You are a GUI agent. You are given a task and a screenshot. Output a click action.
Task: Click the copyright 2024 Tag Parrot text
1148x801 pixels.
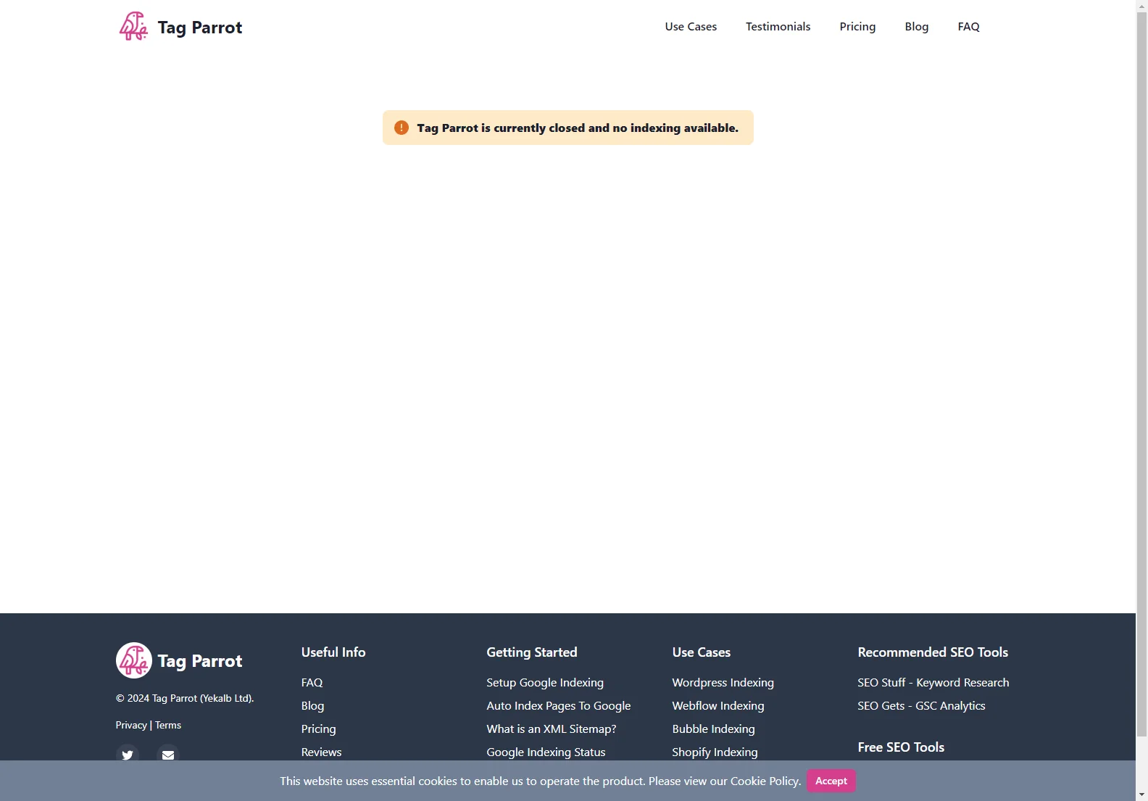pos(185,698)
